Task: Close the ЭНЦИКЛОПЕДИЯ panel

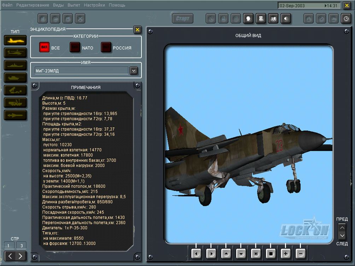Action: pos(137,30)
